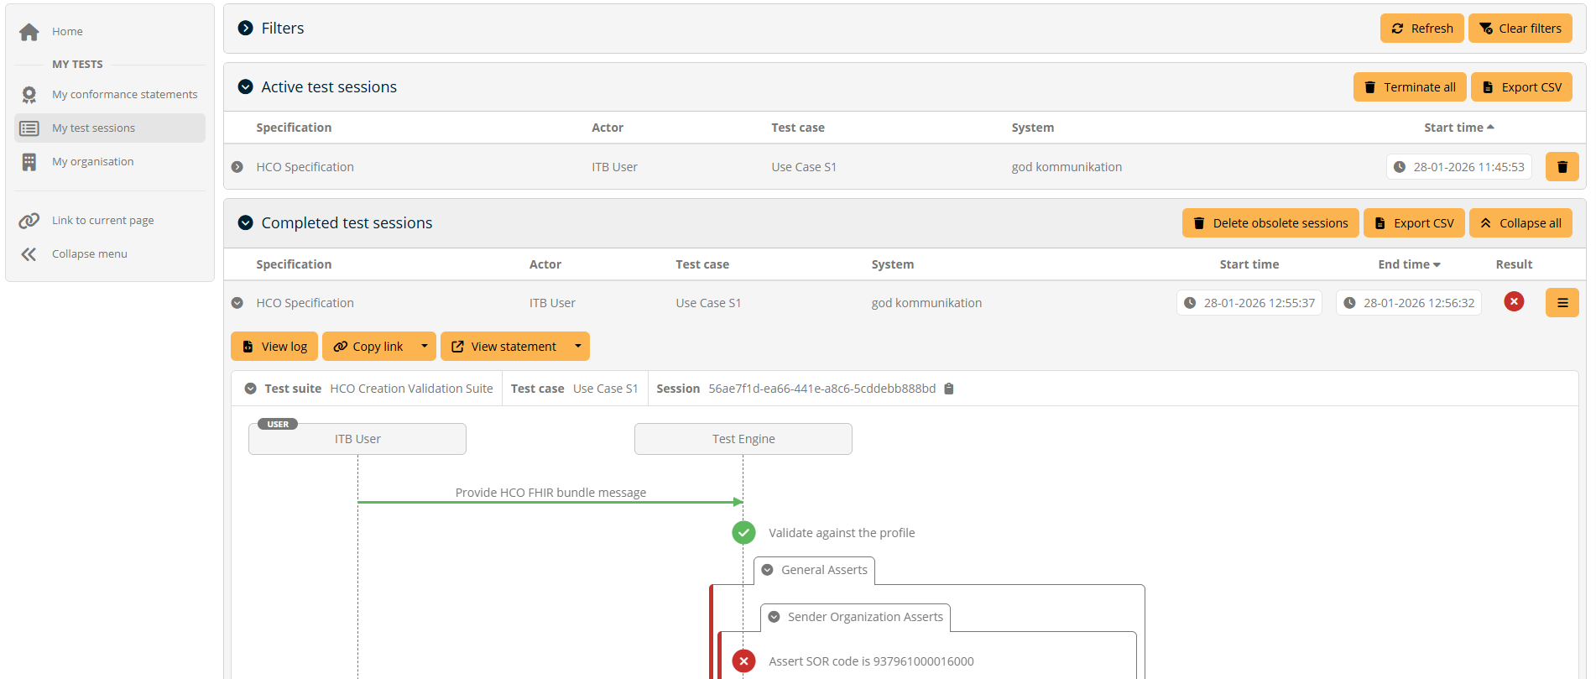
Task: Delete obsolete sessions
Action: [x=1270, y=223]
